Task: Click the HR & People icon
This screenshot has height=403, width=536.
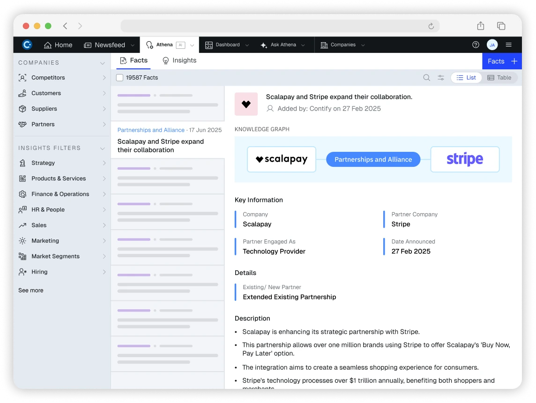Action: 22,209
